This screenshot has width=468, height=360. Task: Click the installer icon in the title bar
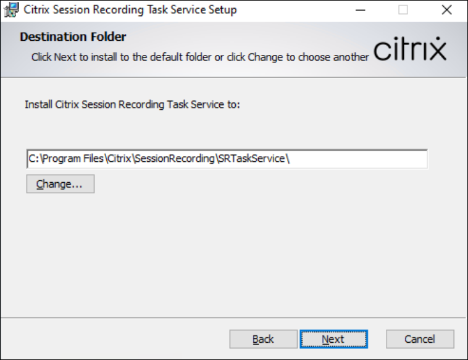10,10
